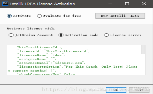The width and height of the screenshot is (153, 94).
Task: Click the IntelliJ IDEA title bar logo icon
Action: point(5,4)
